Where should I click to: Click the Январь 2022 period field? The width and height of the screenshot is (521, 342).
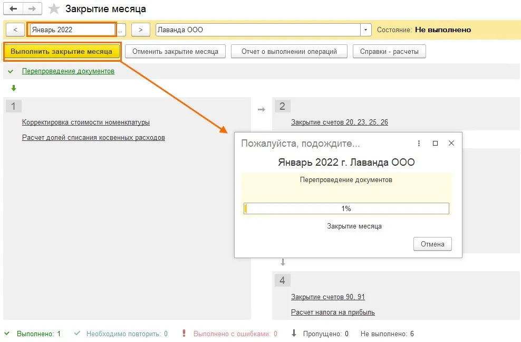pos(72,30)
